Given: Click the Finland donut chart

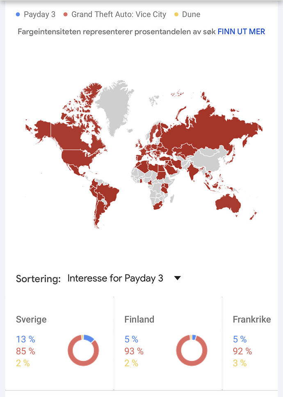Looking at the screenshot, I should (192, 351).
